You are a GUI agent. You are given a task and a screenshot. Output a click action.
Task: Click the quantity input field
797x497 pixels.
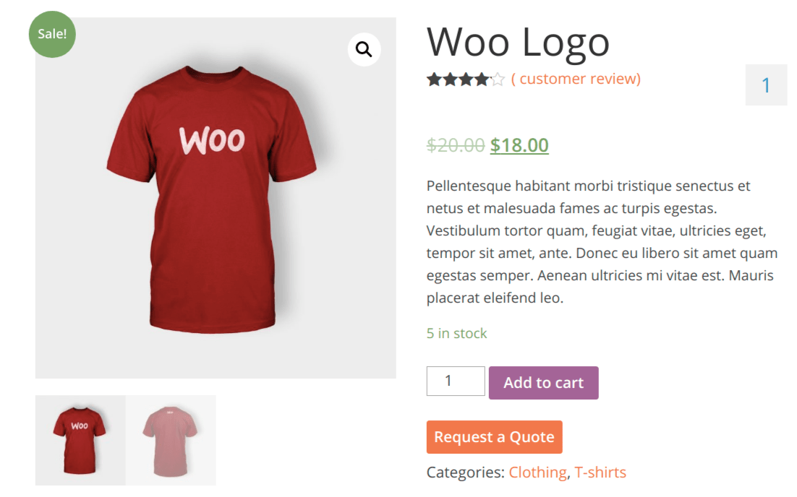coord(456,381)
